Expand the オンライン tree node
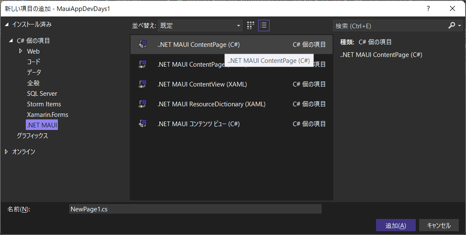 [x=6, y=151]
